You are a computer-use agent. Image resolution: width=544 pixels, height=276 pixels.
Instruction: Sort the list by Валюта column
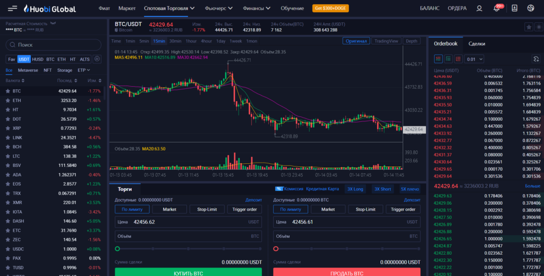click(x=15, y=80)
